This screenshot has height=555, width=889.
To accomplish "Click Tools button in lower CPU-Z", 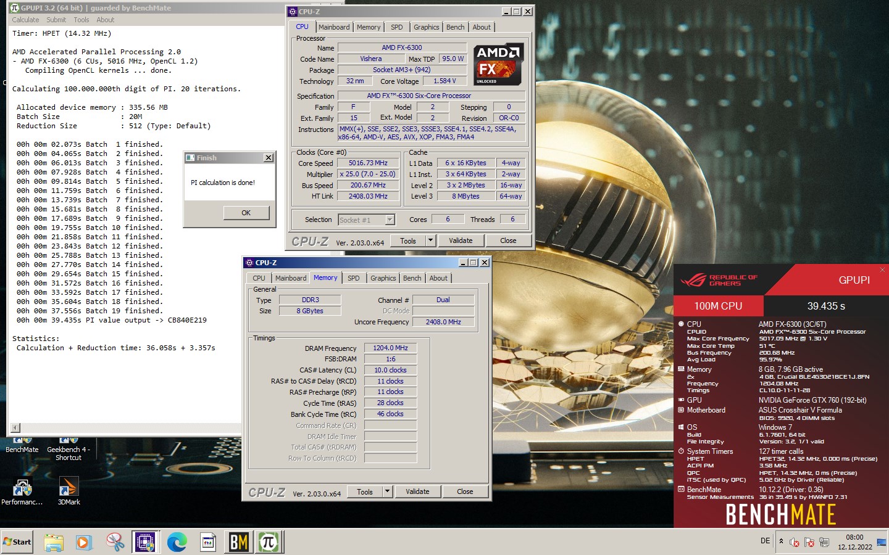I will tap(365, 491).
